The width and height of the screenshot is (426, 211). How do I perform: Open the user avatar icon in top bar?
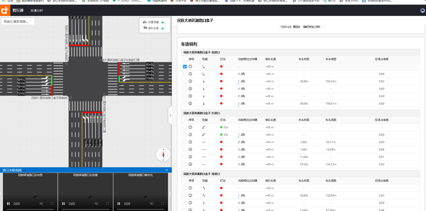pos(422,11)
